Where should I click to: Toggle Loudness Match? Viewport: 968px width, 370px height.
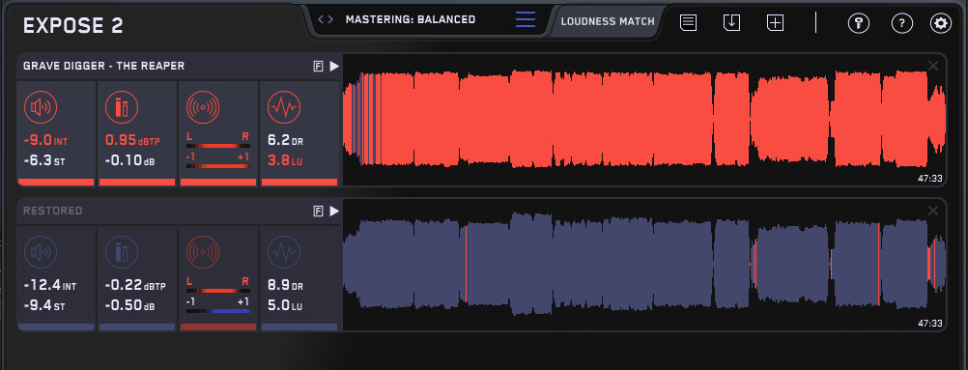608,21
